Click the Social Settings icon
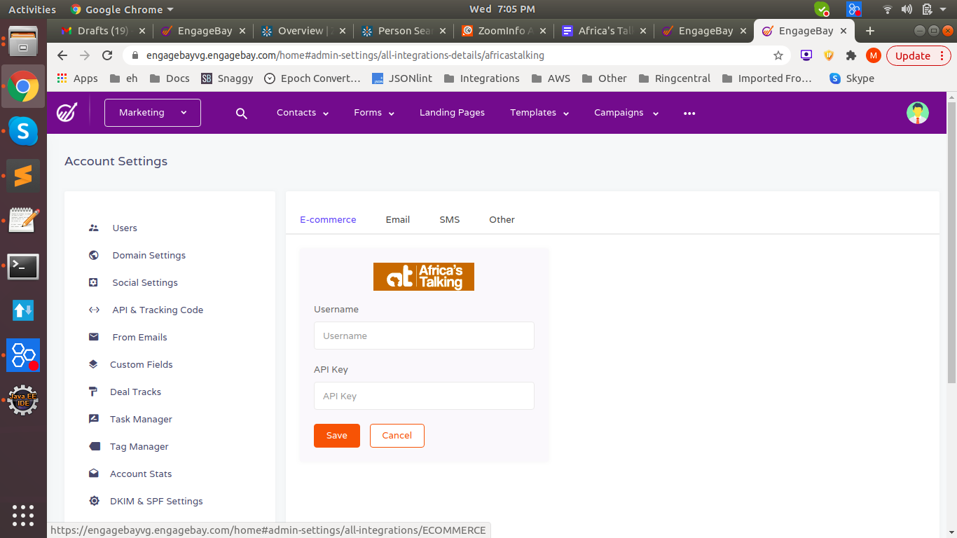957x538 pixels. click(x=94, y=282)
